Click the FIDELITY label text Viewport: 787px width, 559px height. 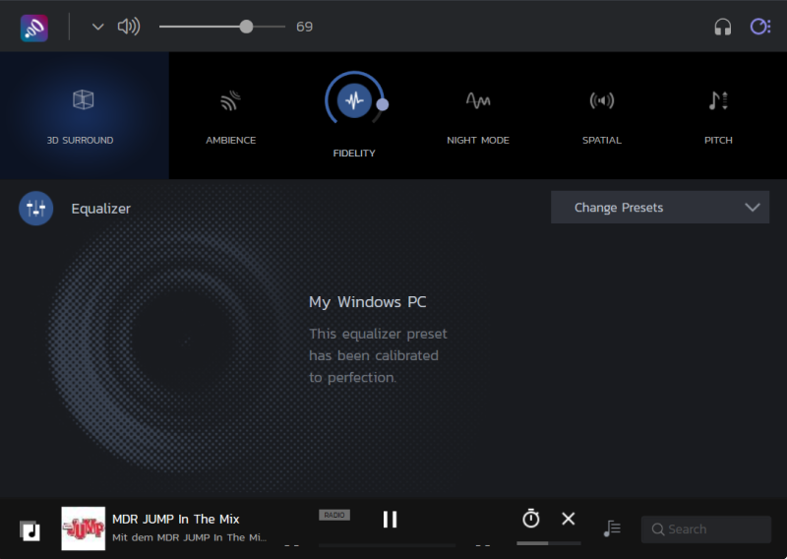354,154
